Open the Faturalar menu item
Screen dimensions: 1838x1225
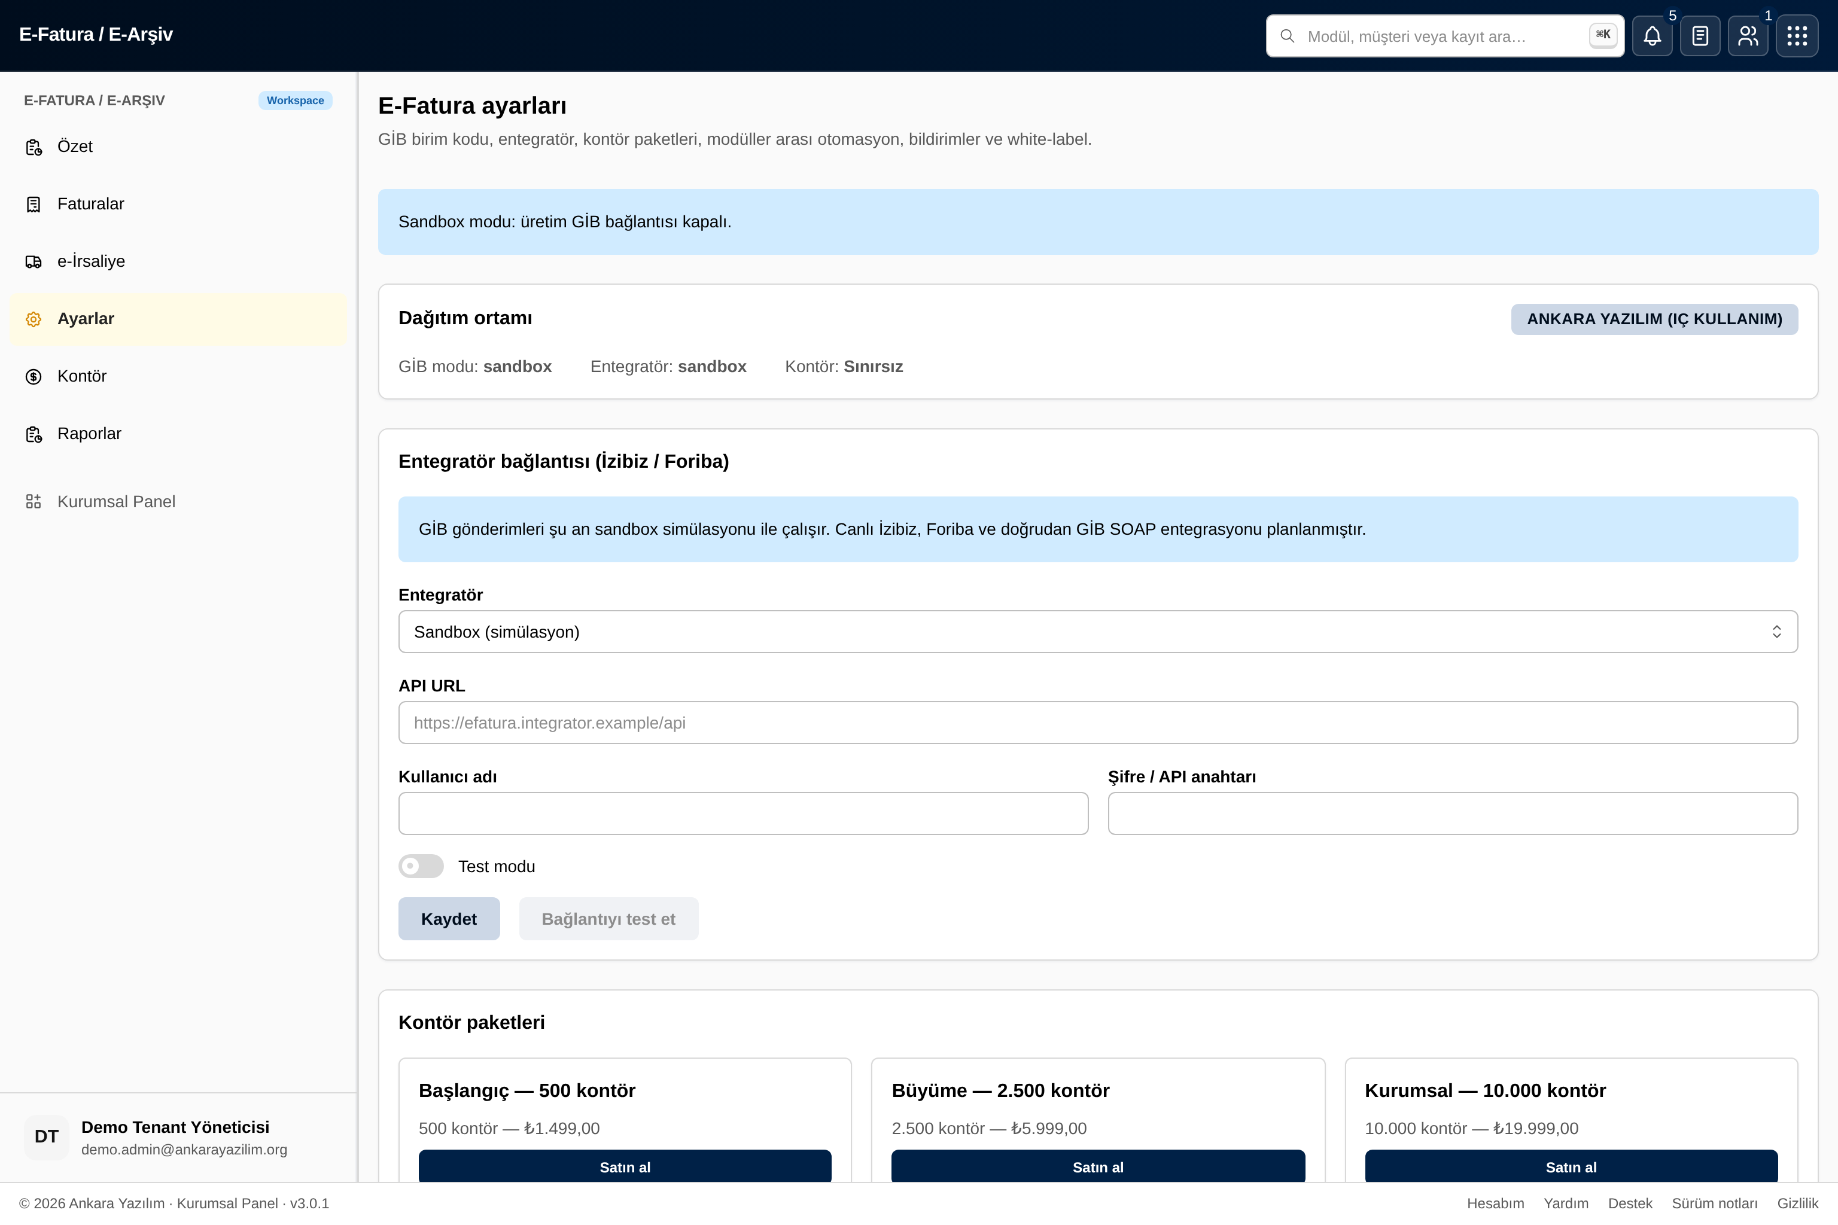point(177,204)
